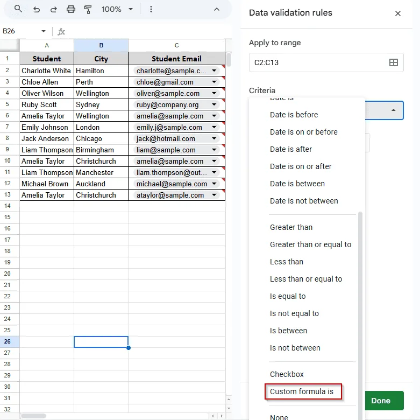Select the 'Checkbox' criteria option

click(x=287, y=374)
